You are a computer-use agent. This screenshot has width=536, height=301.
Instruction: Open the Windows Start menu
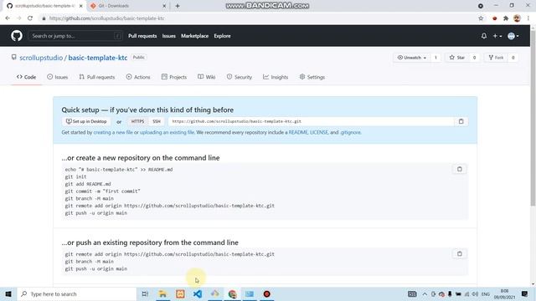pyautogui.click(x=8, y=293)
